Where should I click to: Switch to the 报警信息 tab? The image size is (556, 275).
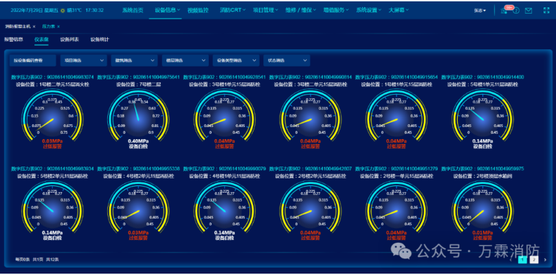point(14,40)
